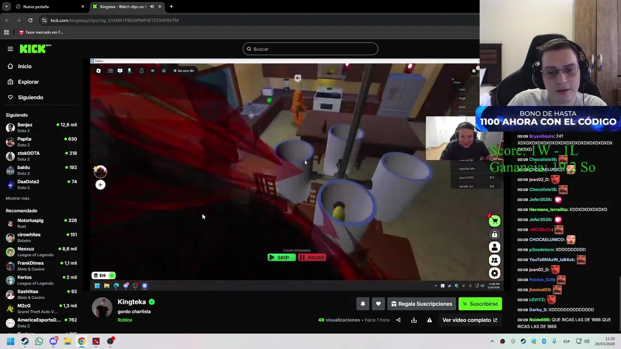
Task: Click SKIP button in the video
Action: (x=281, y=257)
